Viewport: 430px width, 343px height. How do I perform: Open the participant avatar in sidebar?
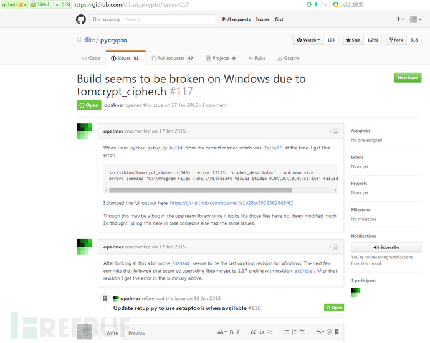click(x=356, y=293)
